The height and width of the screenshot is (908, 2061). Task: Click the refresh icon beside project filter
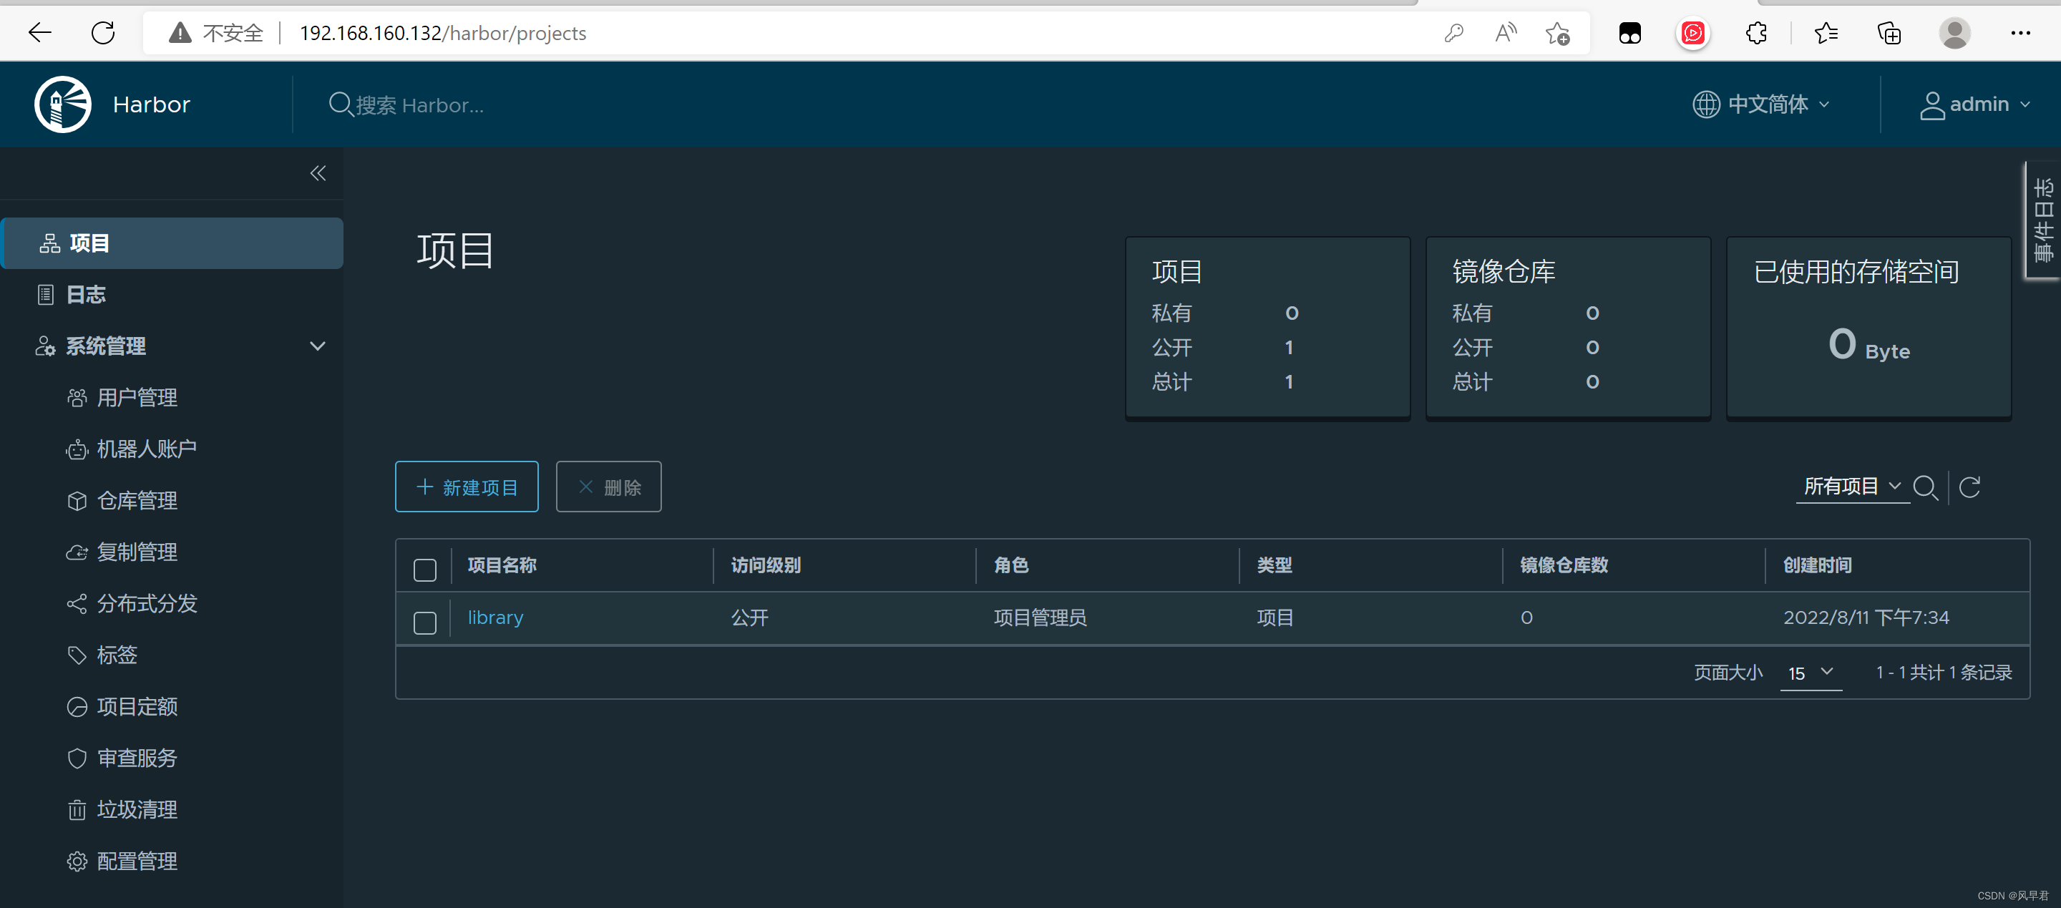pyautogui.click(x=1969, y=487)
